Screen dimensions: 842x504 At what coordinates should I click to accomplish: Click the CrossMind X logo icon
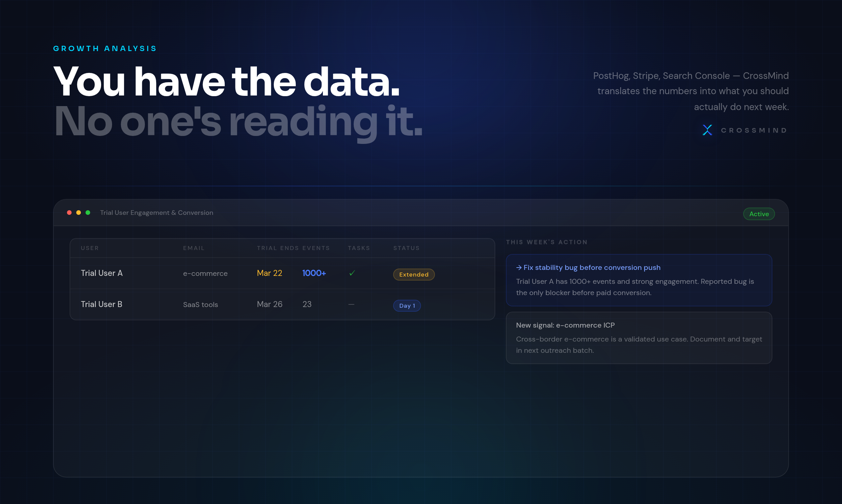(x=707, y=130)
